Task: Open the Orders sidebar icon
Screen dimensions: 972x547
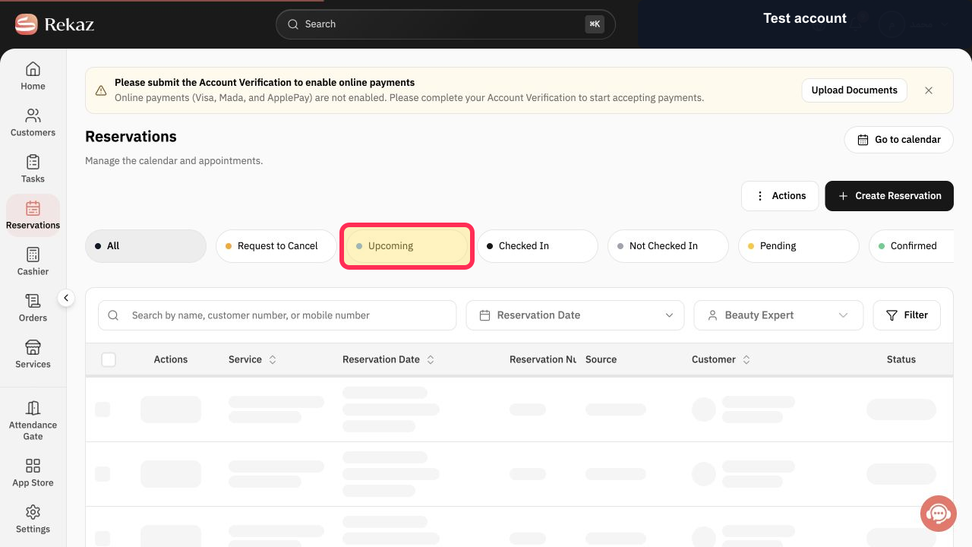Action: pyautogui.click(x=33, y=301)
